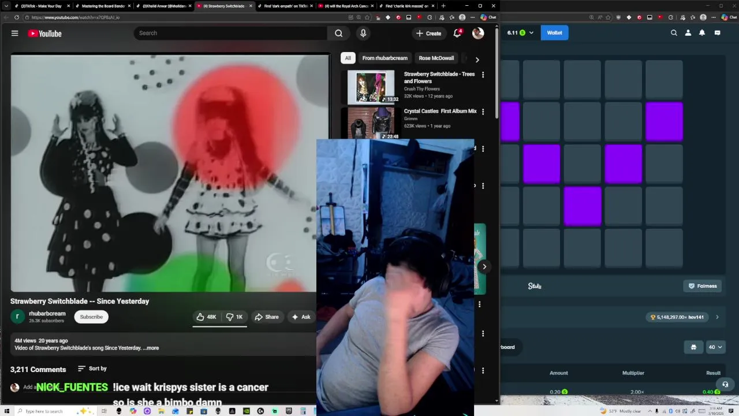Screen dimensions: 739x416
Task: Open rhubarbcream channel name link
Action: tap(47, 314)
